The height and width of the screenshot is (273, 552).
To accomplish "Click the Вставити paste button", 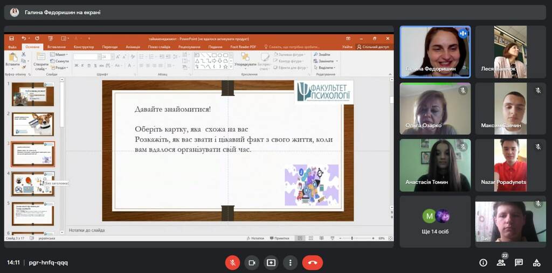I will [12, 61].
